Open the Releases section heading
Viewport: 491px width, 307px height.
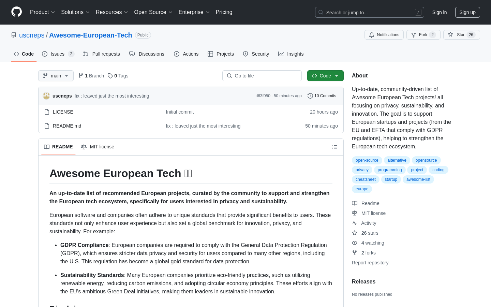(x=363, y=281)
